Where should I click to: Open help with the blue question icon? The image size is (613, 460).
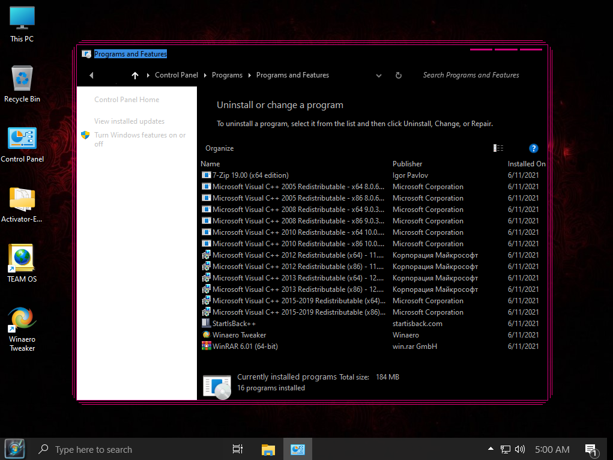533,148
